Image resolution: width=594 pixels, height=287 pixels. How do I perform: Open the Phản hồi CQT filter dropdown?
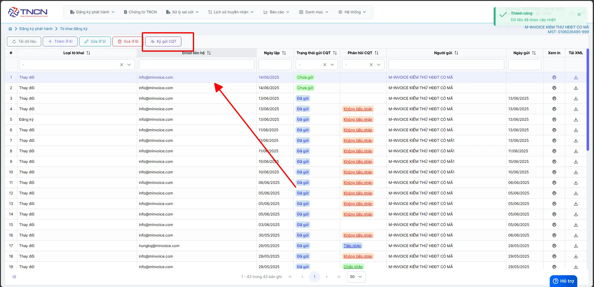point(379,65)
